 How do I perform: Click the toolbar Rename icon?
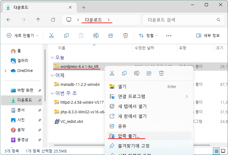[x=96, y=36]
